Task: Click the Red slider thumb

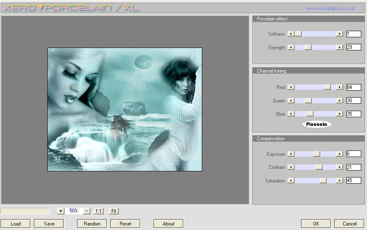Action: [x=327, y=87]
